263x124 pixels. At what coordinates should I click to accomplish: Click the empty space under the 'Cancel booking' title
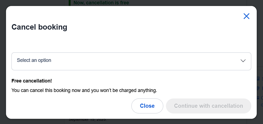coord(131,42)
